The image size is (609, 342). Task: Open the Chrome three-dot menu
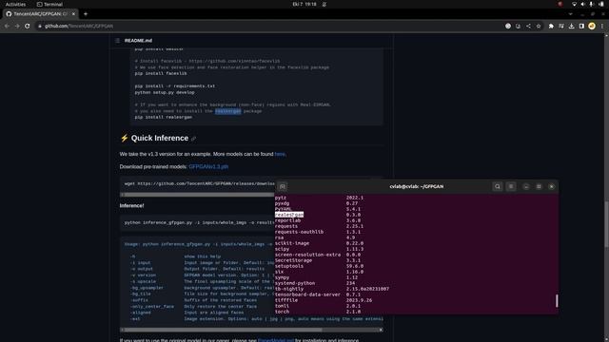pos(602,26)
